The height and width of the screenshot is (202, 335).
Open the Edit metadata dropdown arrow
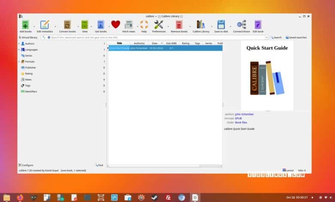point(55,27)
